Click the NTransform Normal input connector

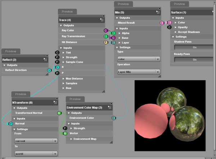pos(10,124)
